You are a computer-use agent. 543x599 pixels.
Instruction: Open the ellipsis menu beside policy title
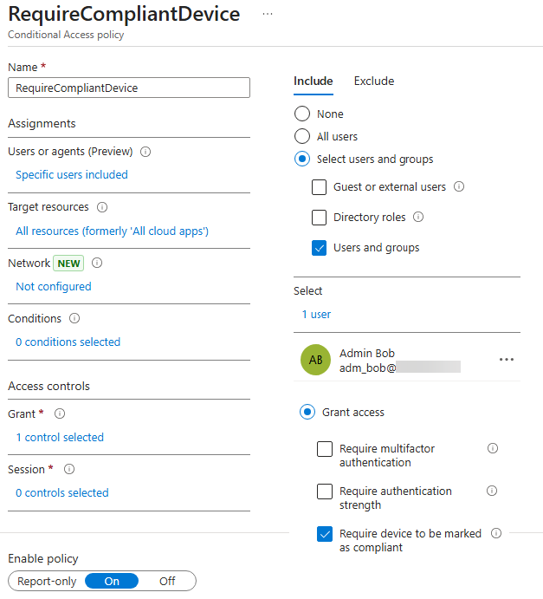click(267, 14)
